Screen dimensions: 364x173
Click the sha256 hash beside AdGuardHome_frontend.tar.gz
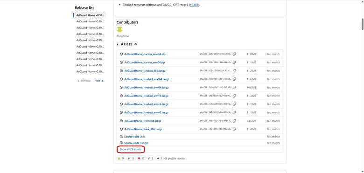tap(216, 121)
